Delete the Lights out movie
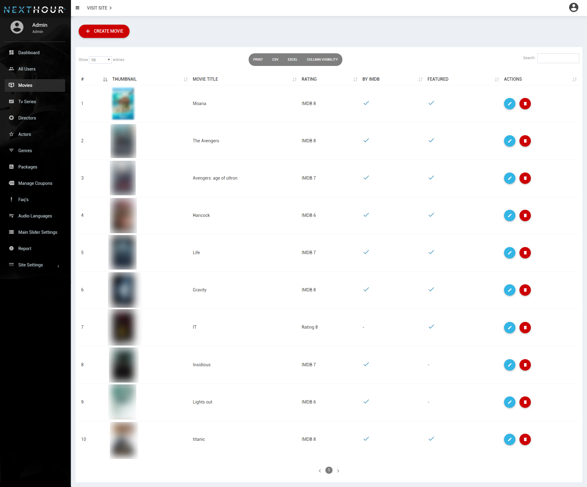The image size is (587, 487). (x=525, y=402)
